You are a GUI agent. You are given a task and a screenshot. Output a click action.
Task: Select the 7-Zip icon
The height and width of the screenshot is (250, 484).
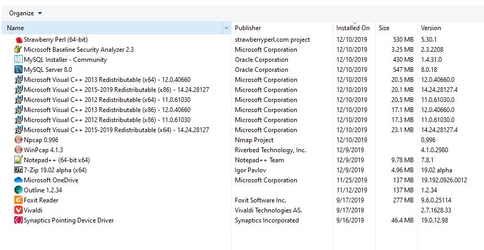click(19, 170)
